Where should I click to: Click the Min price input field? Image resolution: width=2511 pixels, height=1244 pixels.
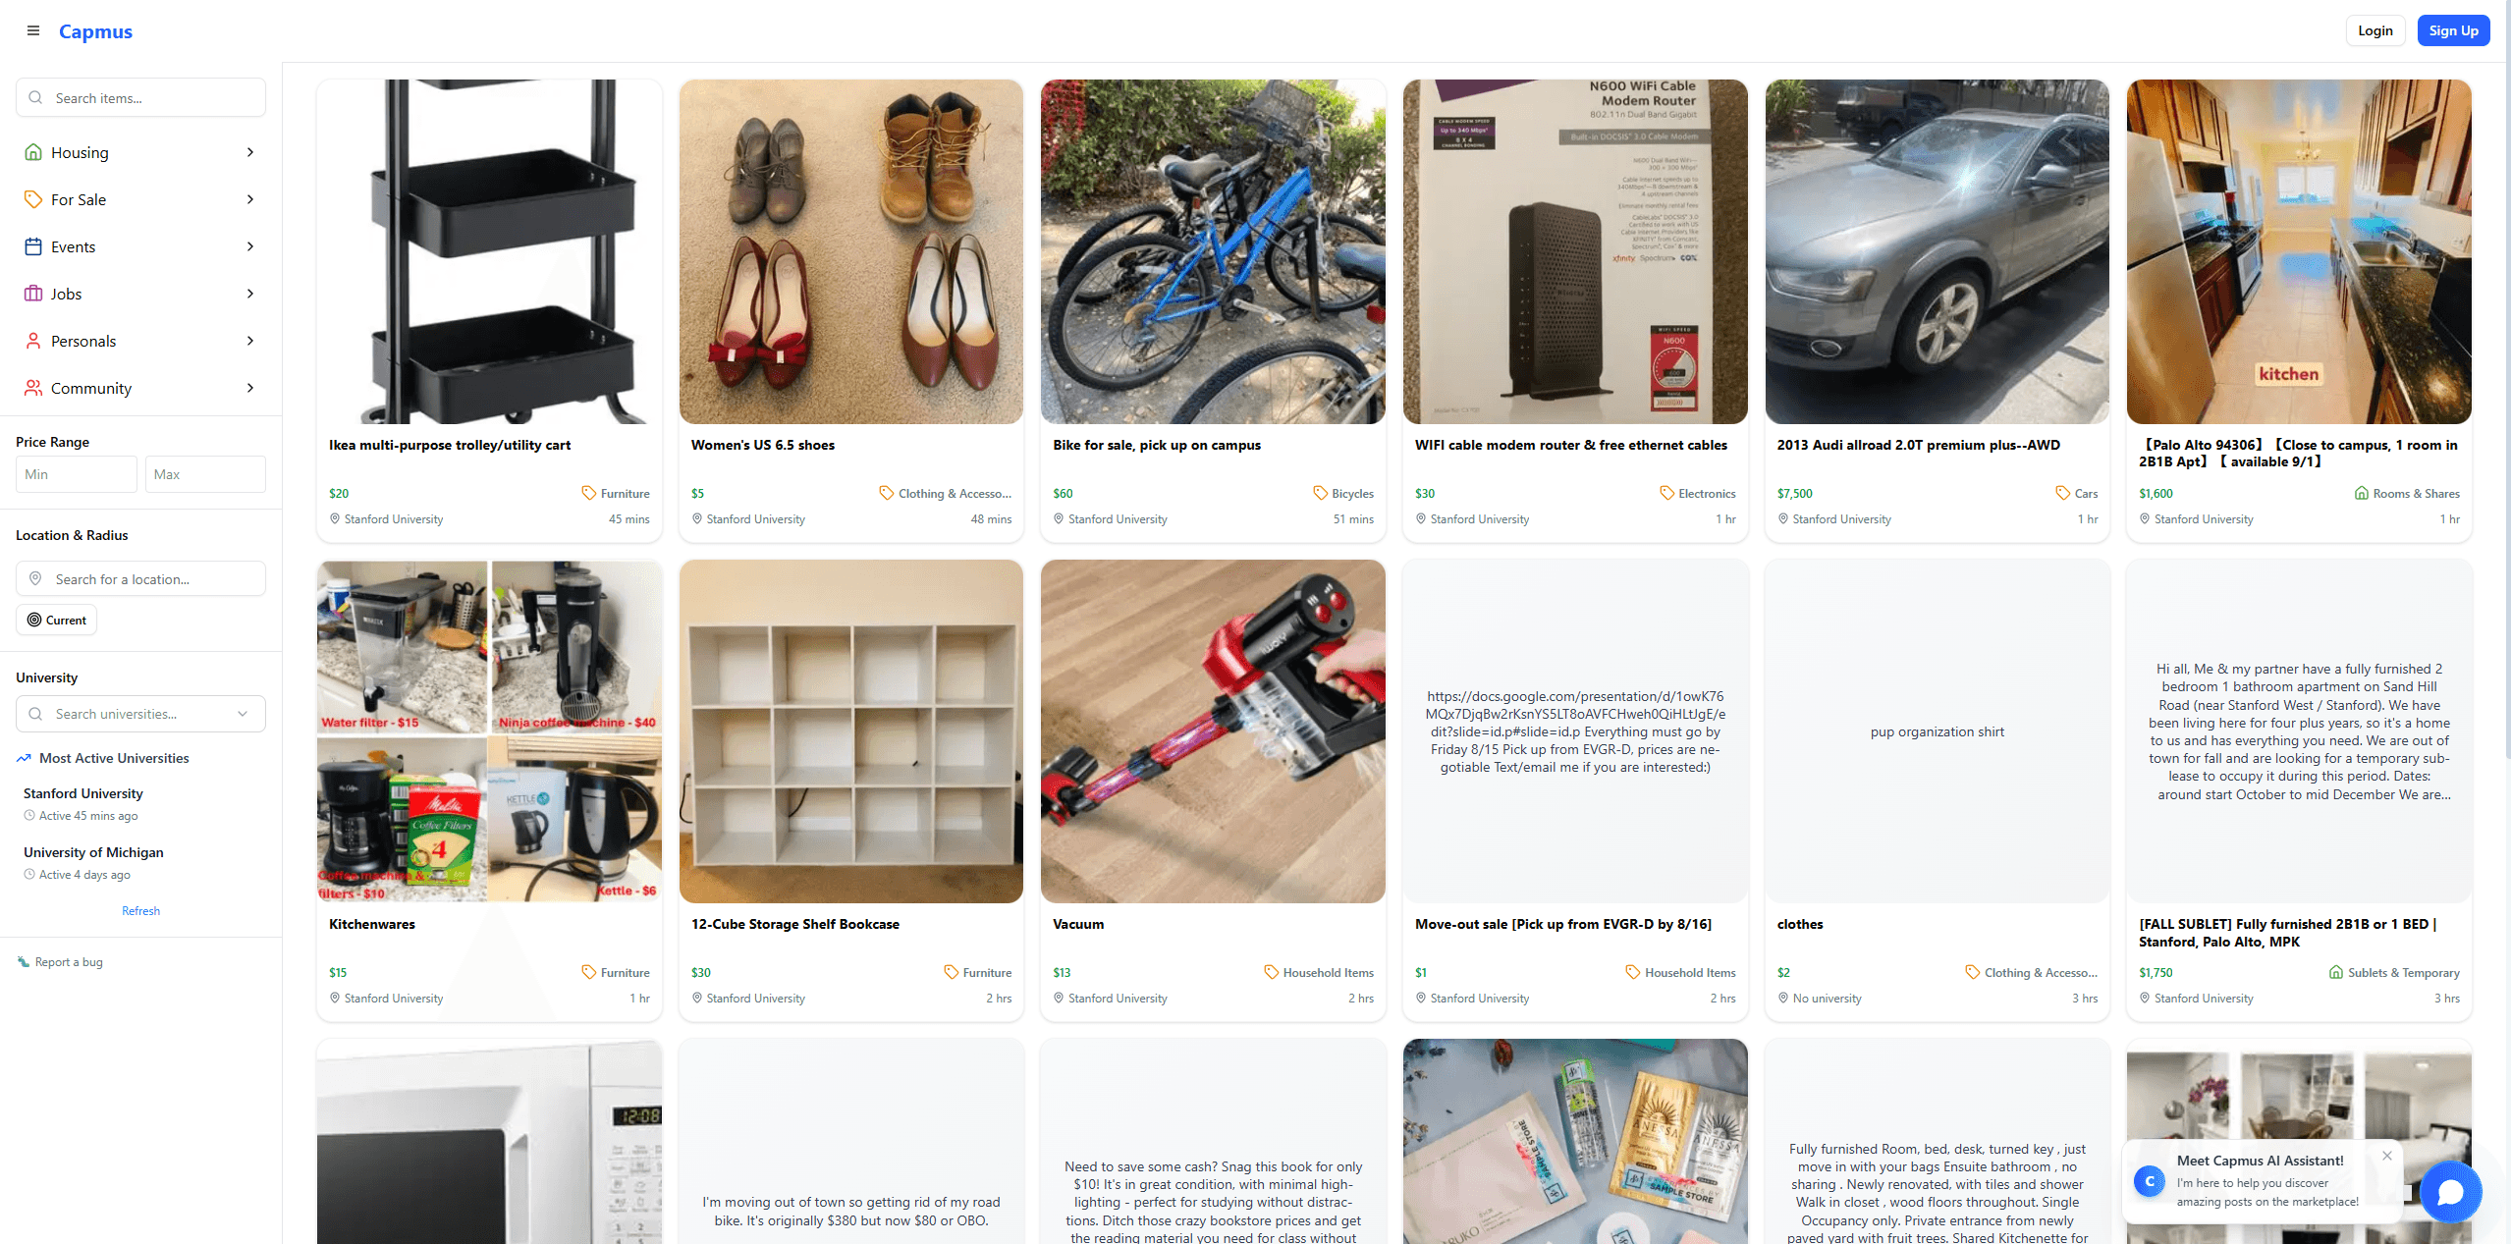[77, 474]
